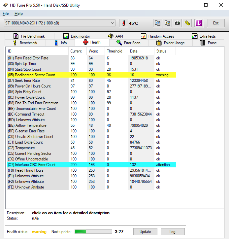Viewport: 229px width, 239px height.
Task: Select the Power Cycle Count row
Action: [92, 97]
